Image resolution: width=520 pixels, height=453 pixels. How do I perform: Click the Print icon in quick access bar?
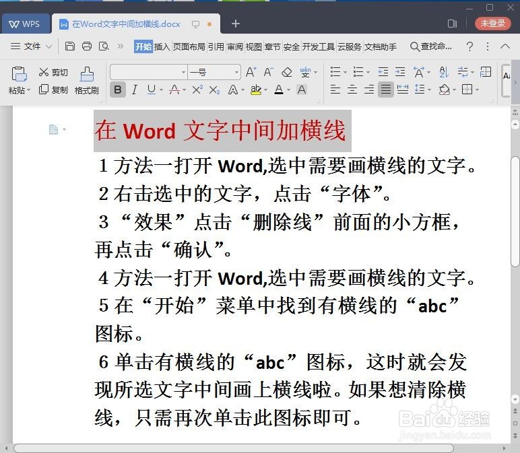tap(87, 46)
